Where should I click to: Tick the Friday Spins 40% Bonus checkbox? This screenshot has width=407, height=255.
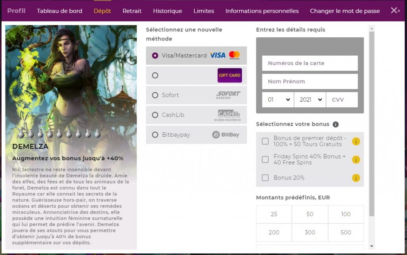(265, 160)
